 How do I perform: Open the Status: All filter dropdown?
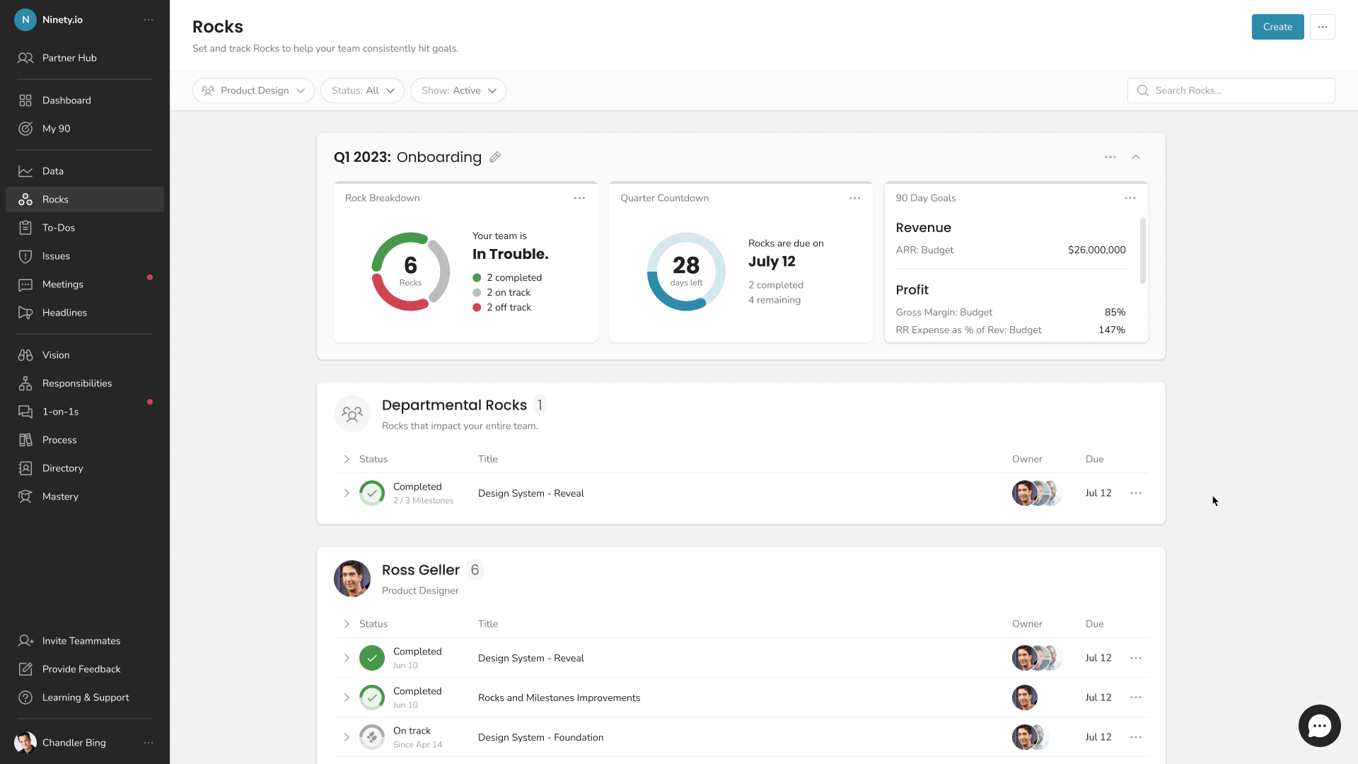(362, 91)
